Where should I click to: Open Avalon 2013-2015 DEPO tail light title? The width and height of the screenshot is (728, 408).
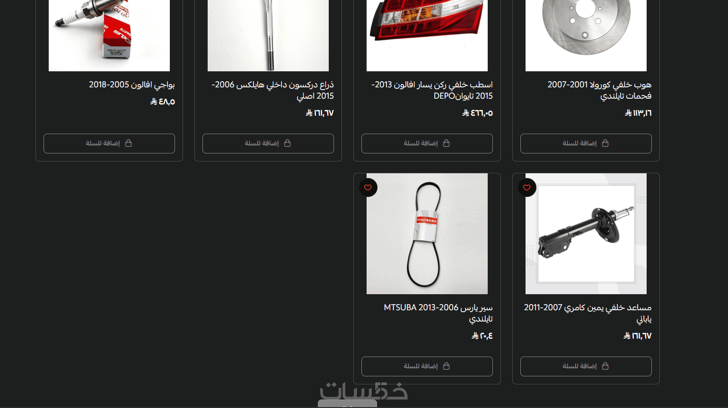point(432,90)
